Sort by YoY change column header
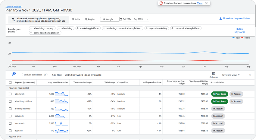The image size is (256, 140). (109, 82)
